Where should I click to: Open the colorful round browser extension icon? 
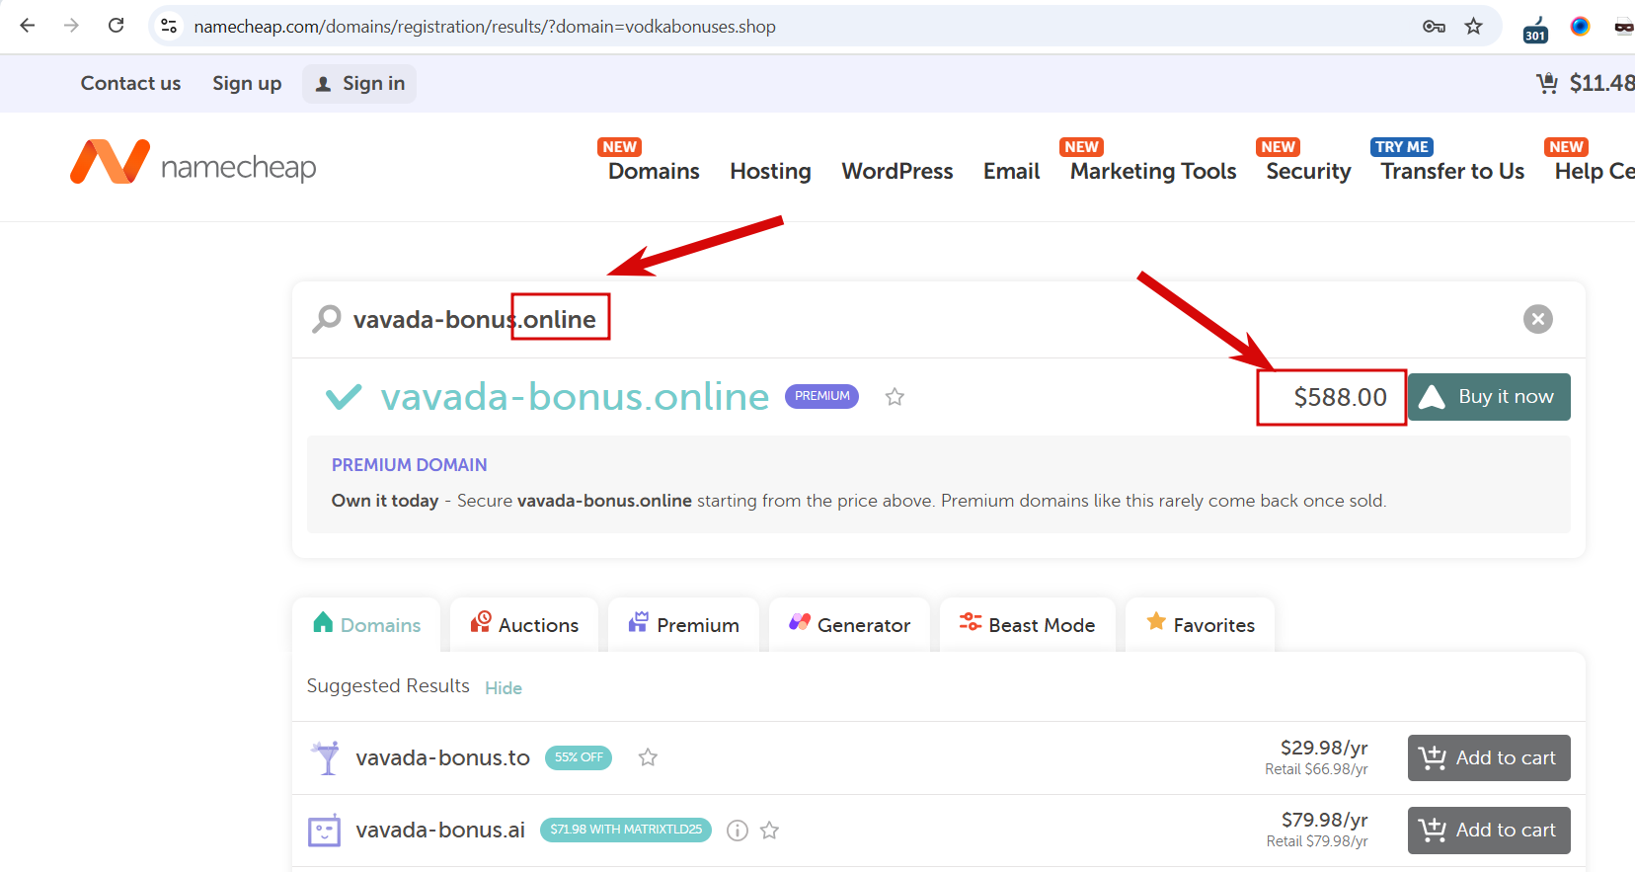tap(1580, 27)
